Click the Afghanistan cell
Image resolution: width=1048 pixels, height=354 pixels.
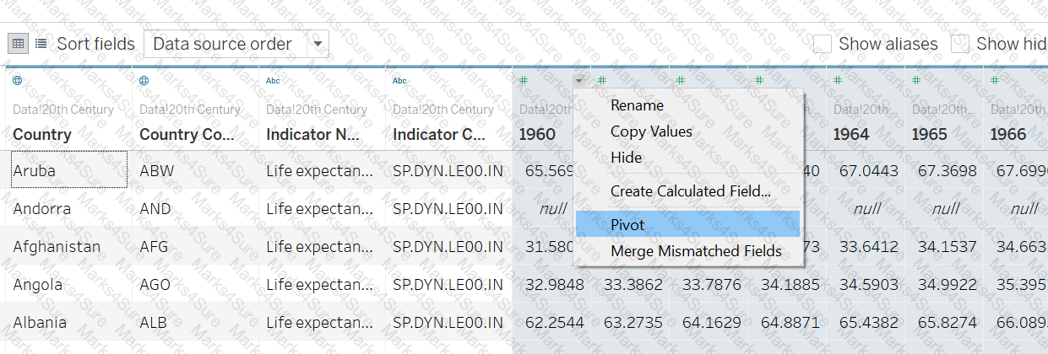(x=69, y=246)
